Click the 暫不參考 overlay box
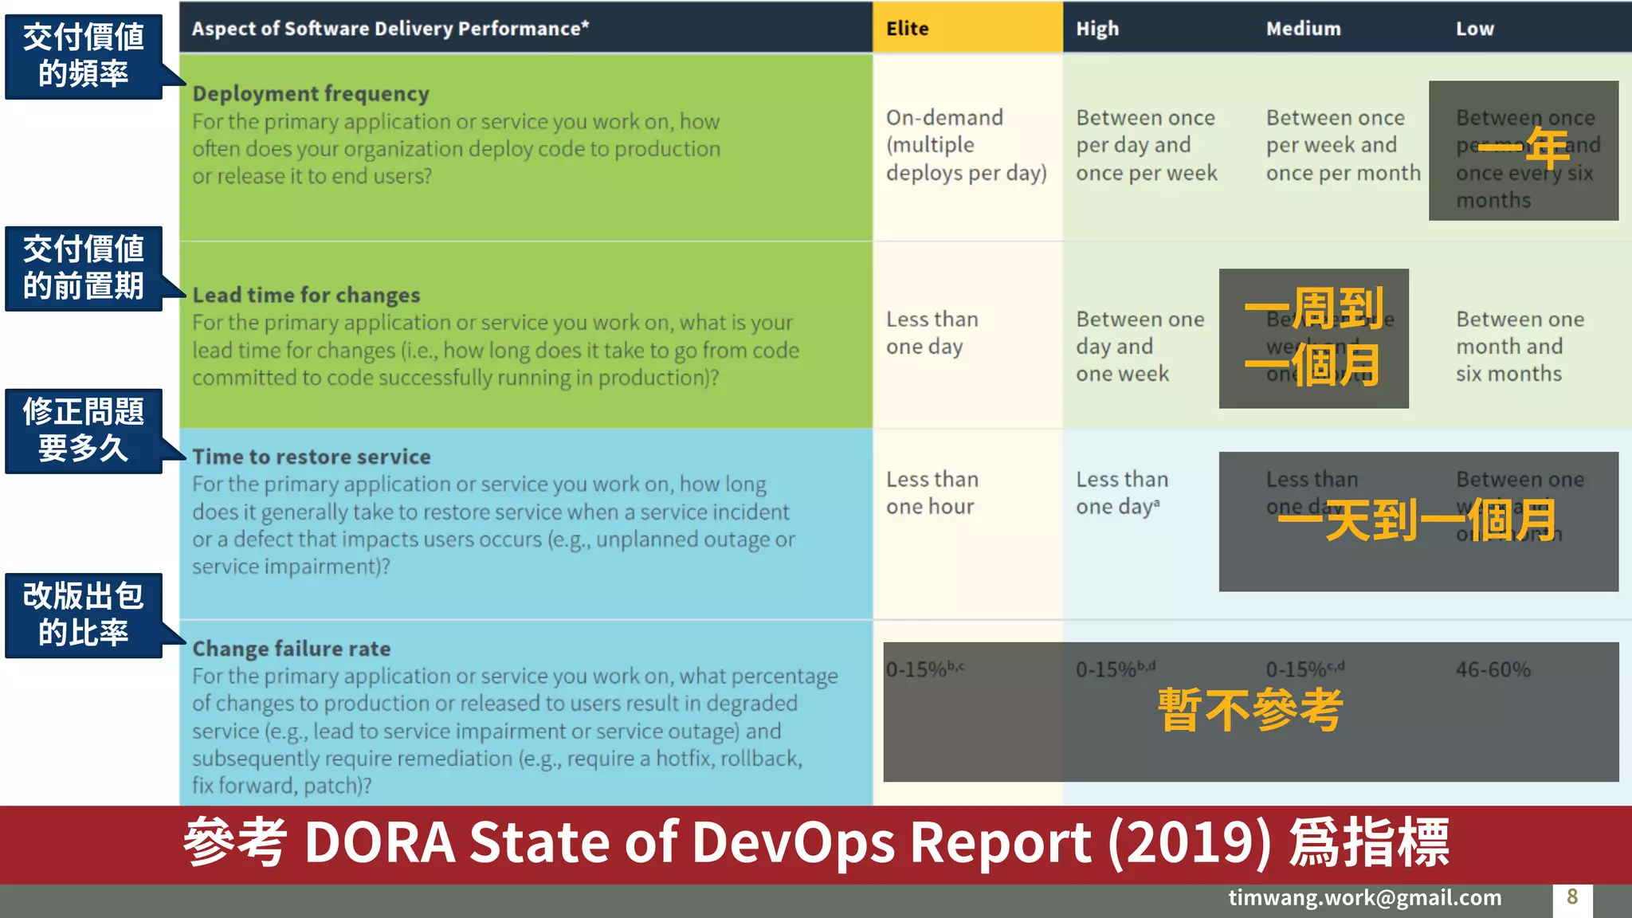Screen dimensions: 1632x918 coord(1250,711)
